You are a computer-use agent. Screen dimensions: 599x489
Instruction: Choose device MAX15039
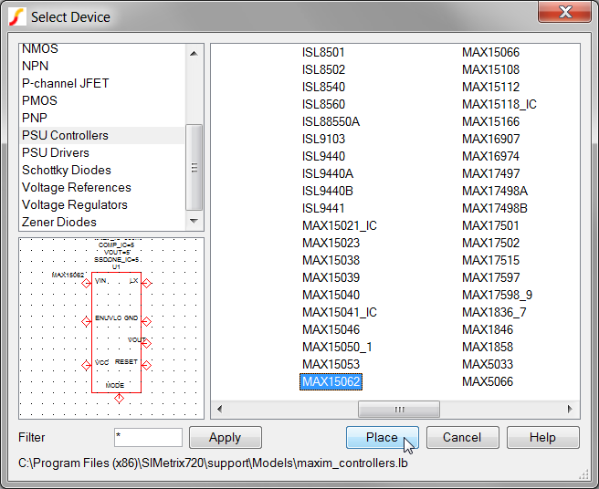tap(331, 278)
